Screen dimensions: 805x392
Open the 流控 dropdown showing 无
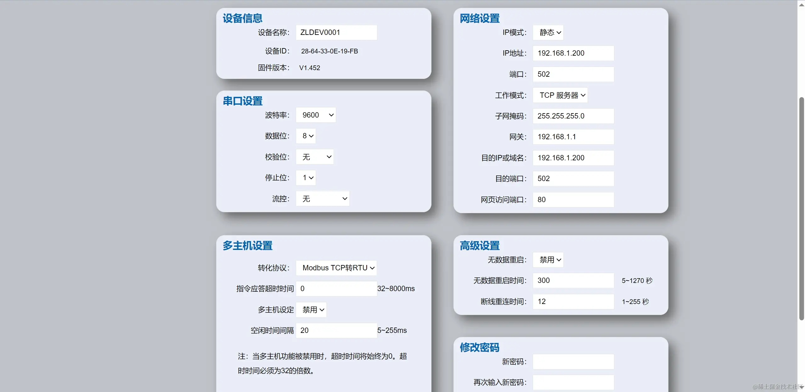coord(322,198)
